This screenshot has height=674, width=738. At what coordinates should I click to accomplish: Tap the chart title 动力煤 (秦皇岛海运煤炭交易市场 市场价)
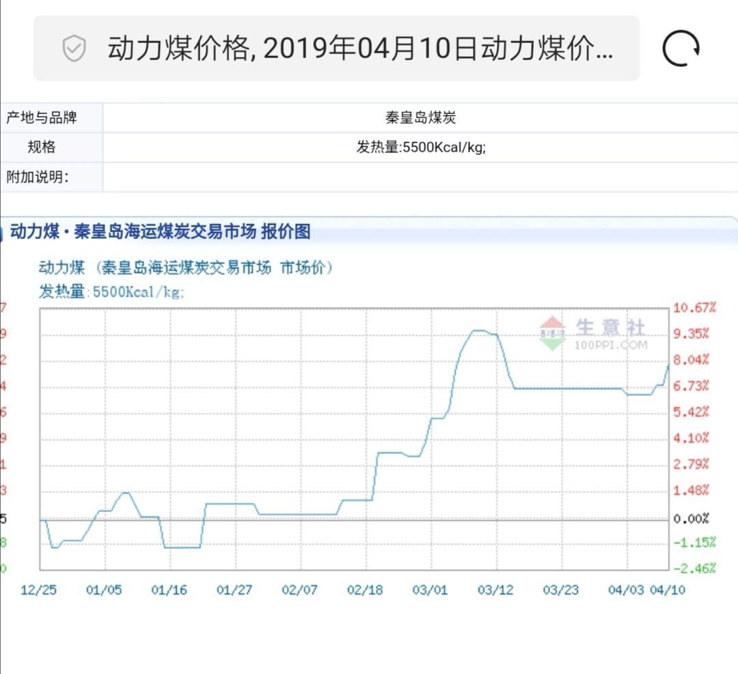pos(186,268)
